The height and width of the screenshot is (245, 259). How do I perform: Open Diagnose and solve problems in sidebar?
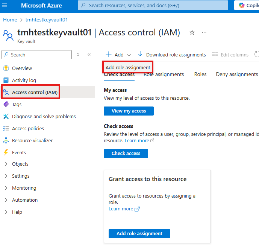44,116
